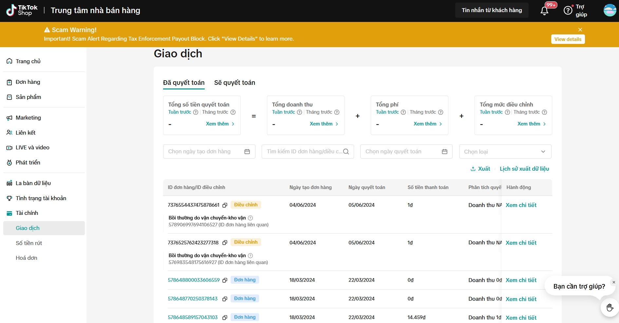Open the Chọn loại dropdown
The width and height of the screenshot is (619, 323).
[505, 152]
